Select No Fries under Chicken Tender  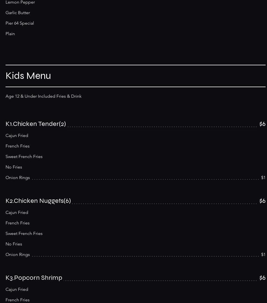tap(14, 167)
